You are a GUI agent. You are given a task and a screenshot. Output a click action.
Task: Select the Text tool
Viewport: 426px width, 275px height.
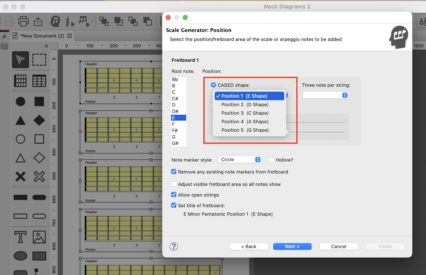(x=21, y=237)
